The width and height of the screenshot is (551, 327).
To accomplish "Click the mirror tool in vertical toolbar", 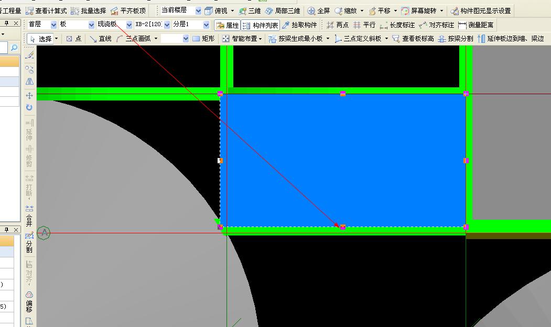I will (x=29, y=82).
